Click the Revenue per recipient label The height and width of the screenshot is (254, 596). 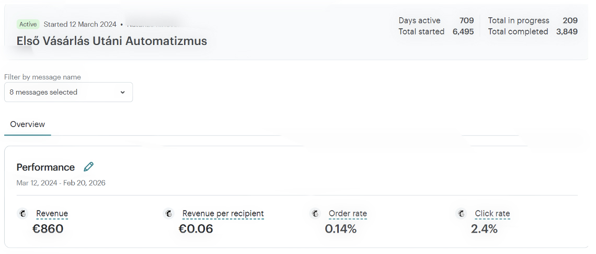pyautogui.click(x=223, y=214)
